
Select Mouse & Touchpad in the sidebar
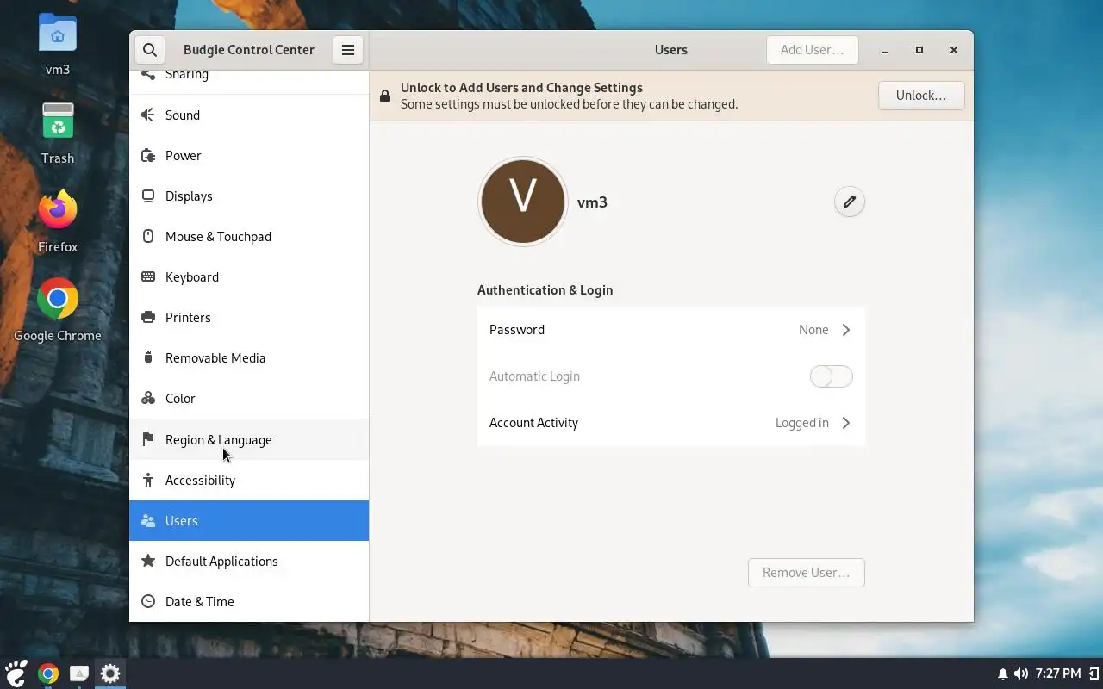[x=249, y=236]
